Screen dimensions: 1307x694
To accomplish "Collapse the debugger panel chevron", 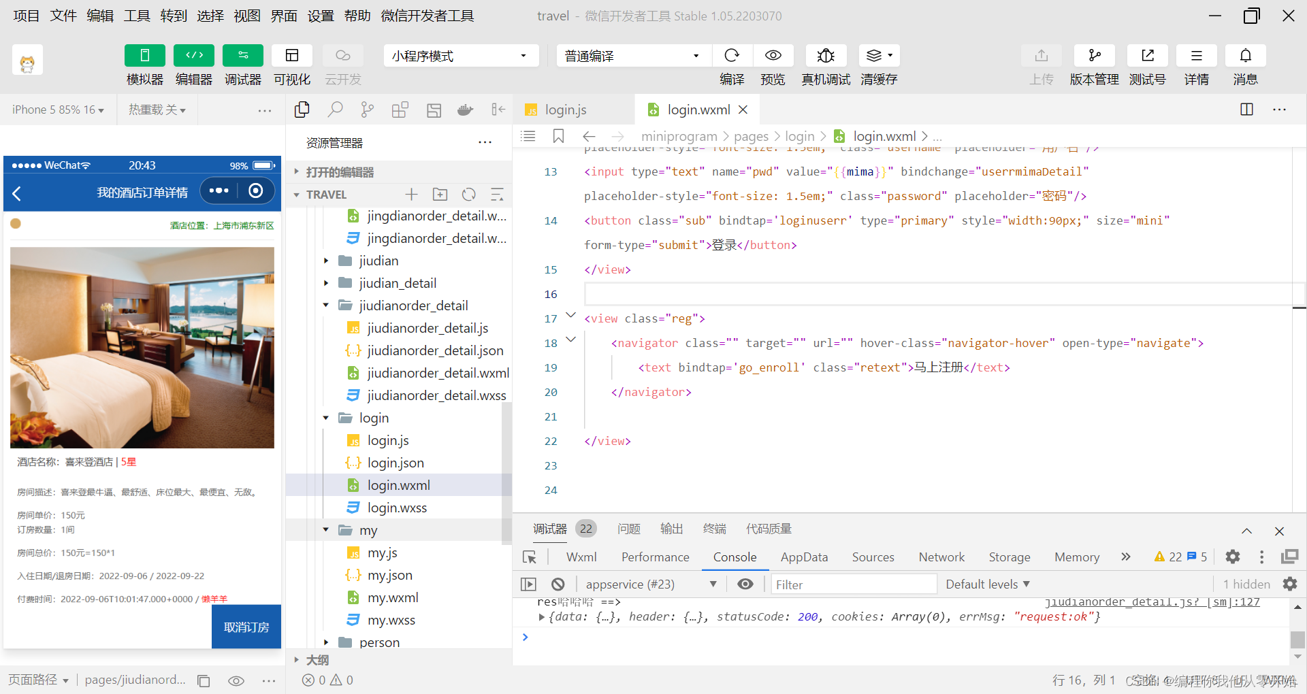I will (x=1246, y=531).
